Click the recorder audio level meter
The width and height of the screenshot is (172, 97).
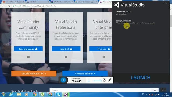click(89, 80)
